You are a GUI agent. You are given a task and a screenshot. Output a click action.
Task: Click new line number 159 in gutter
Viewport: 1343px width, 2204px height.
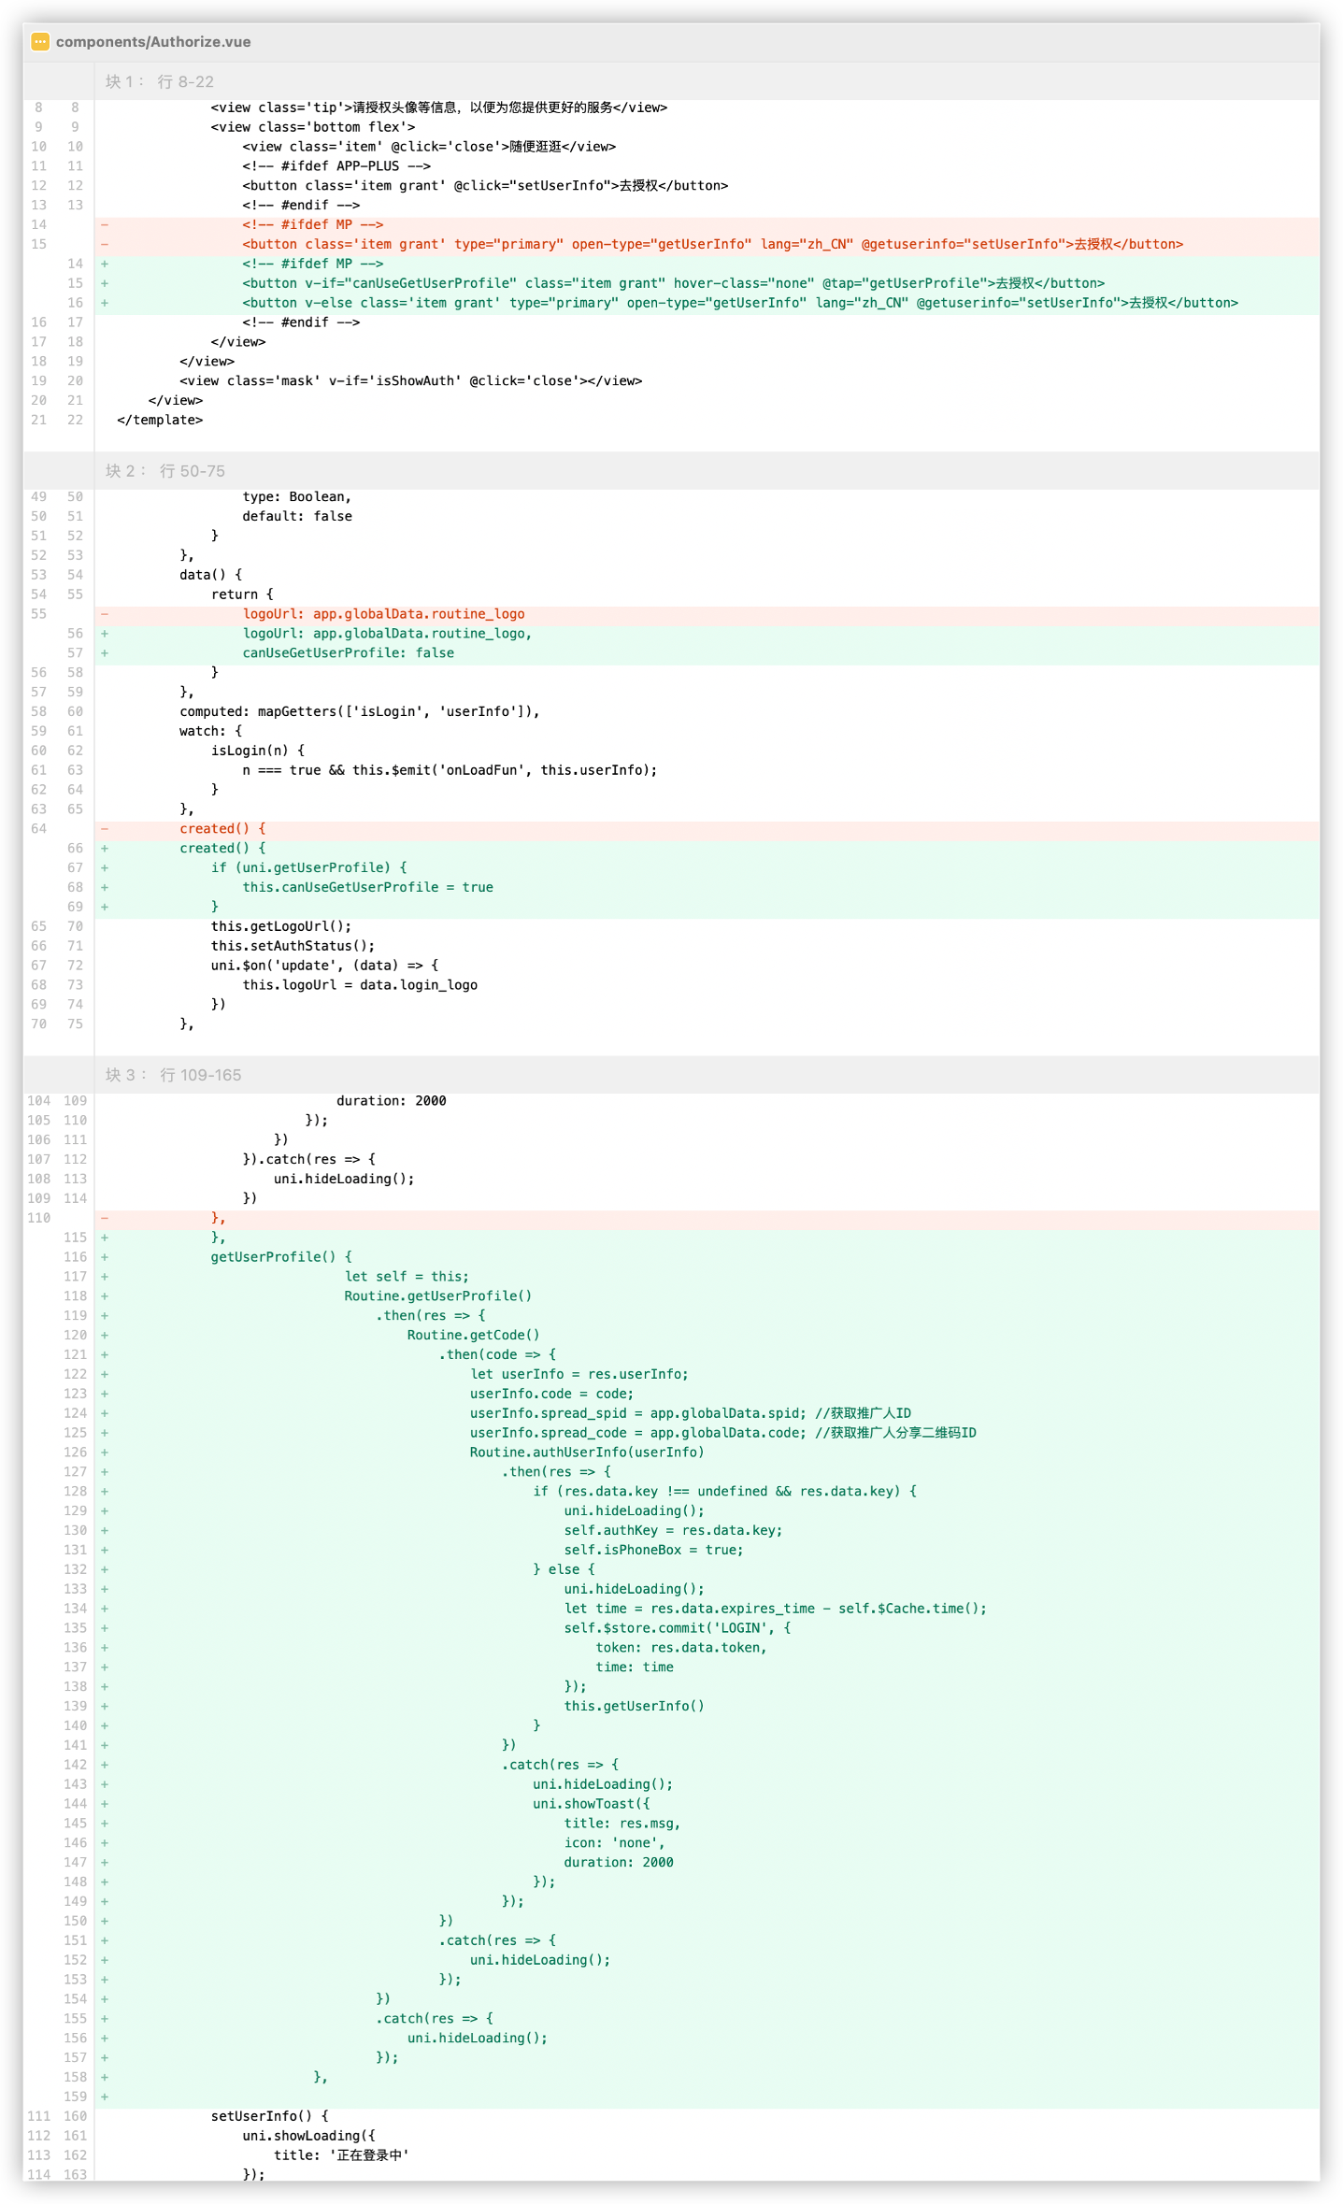point(75,2097)
